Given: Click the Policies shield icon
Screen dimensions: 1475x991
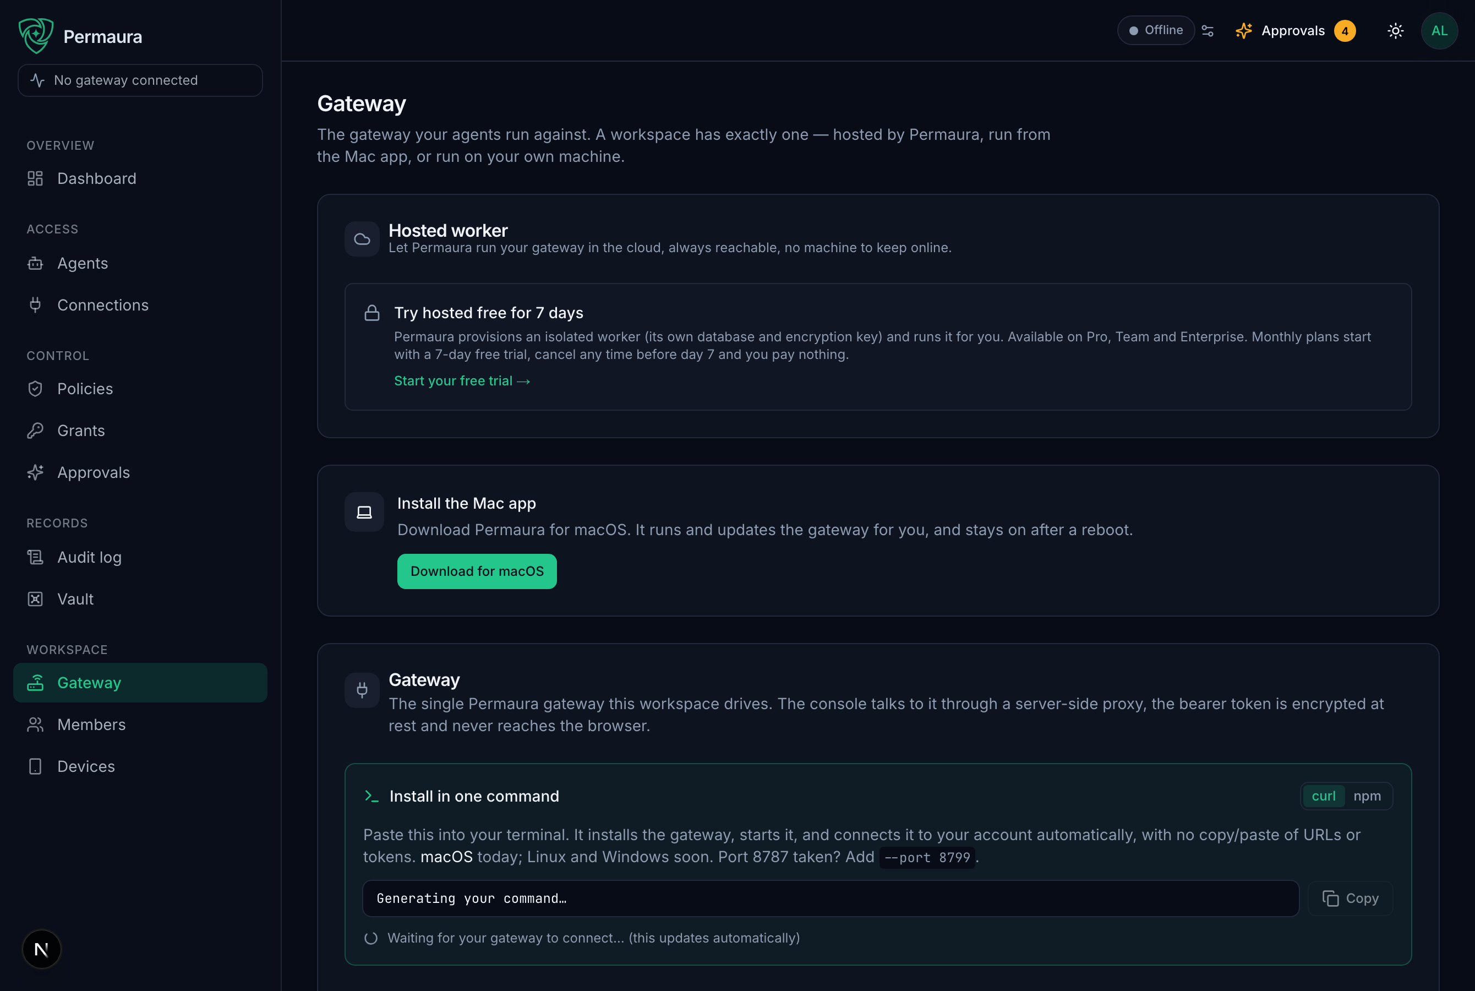Looking at the screenshot, I should pos(35,389).
